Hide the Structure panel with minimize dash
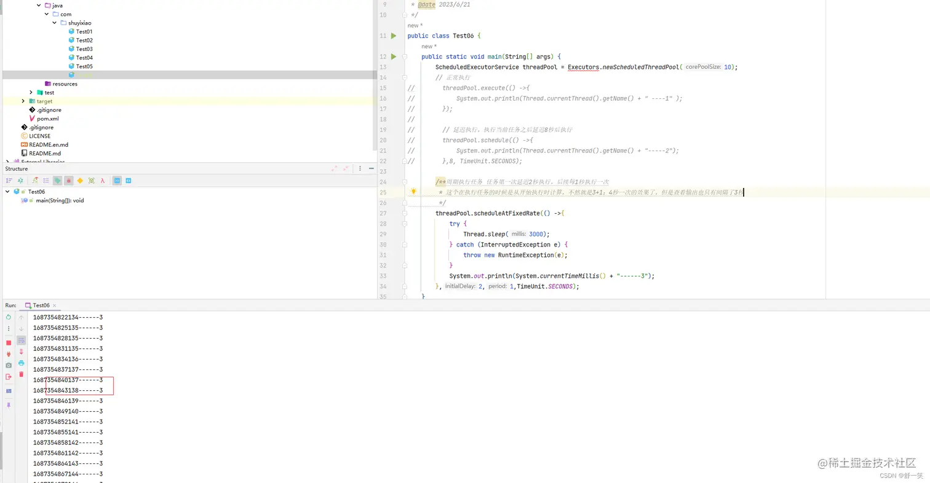 point(371,168)
